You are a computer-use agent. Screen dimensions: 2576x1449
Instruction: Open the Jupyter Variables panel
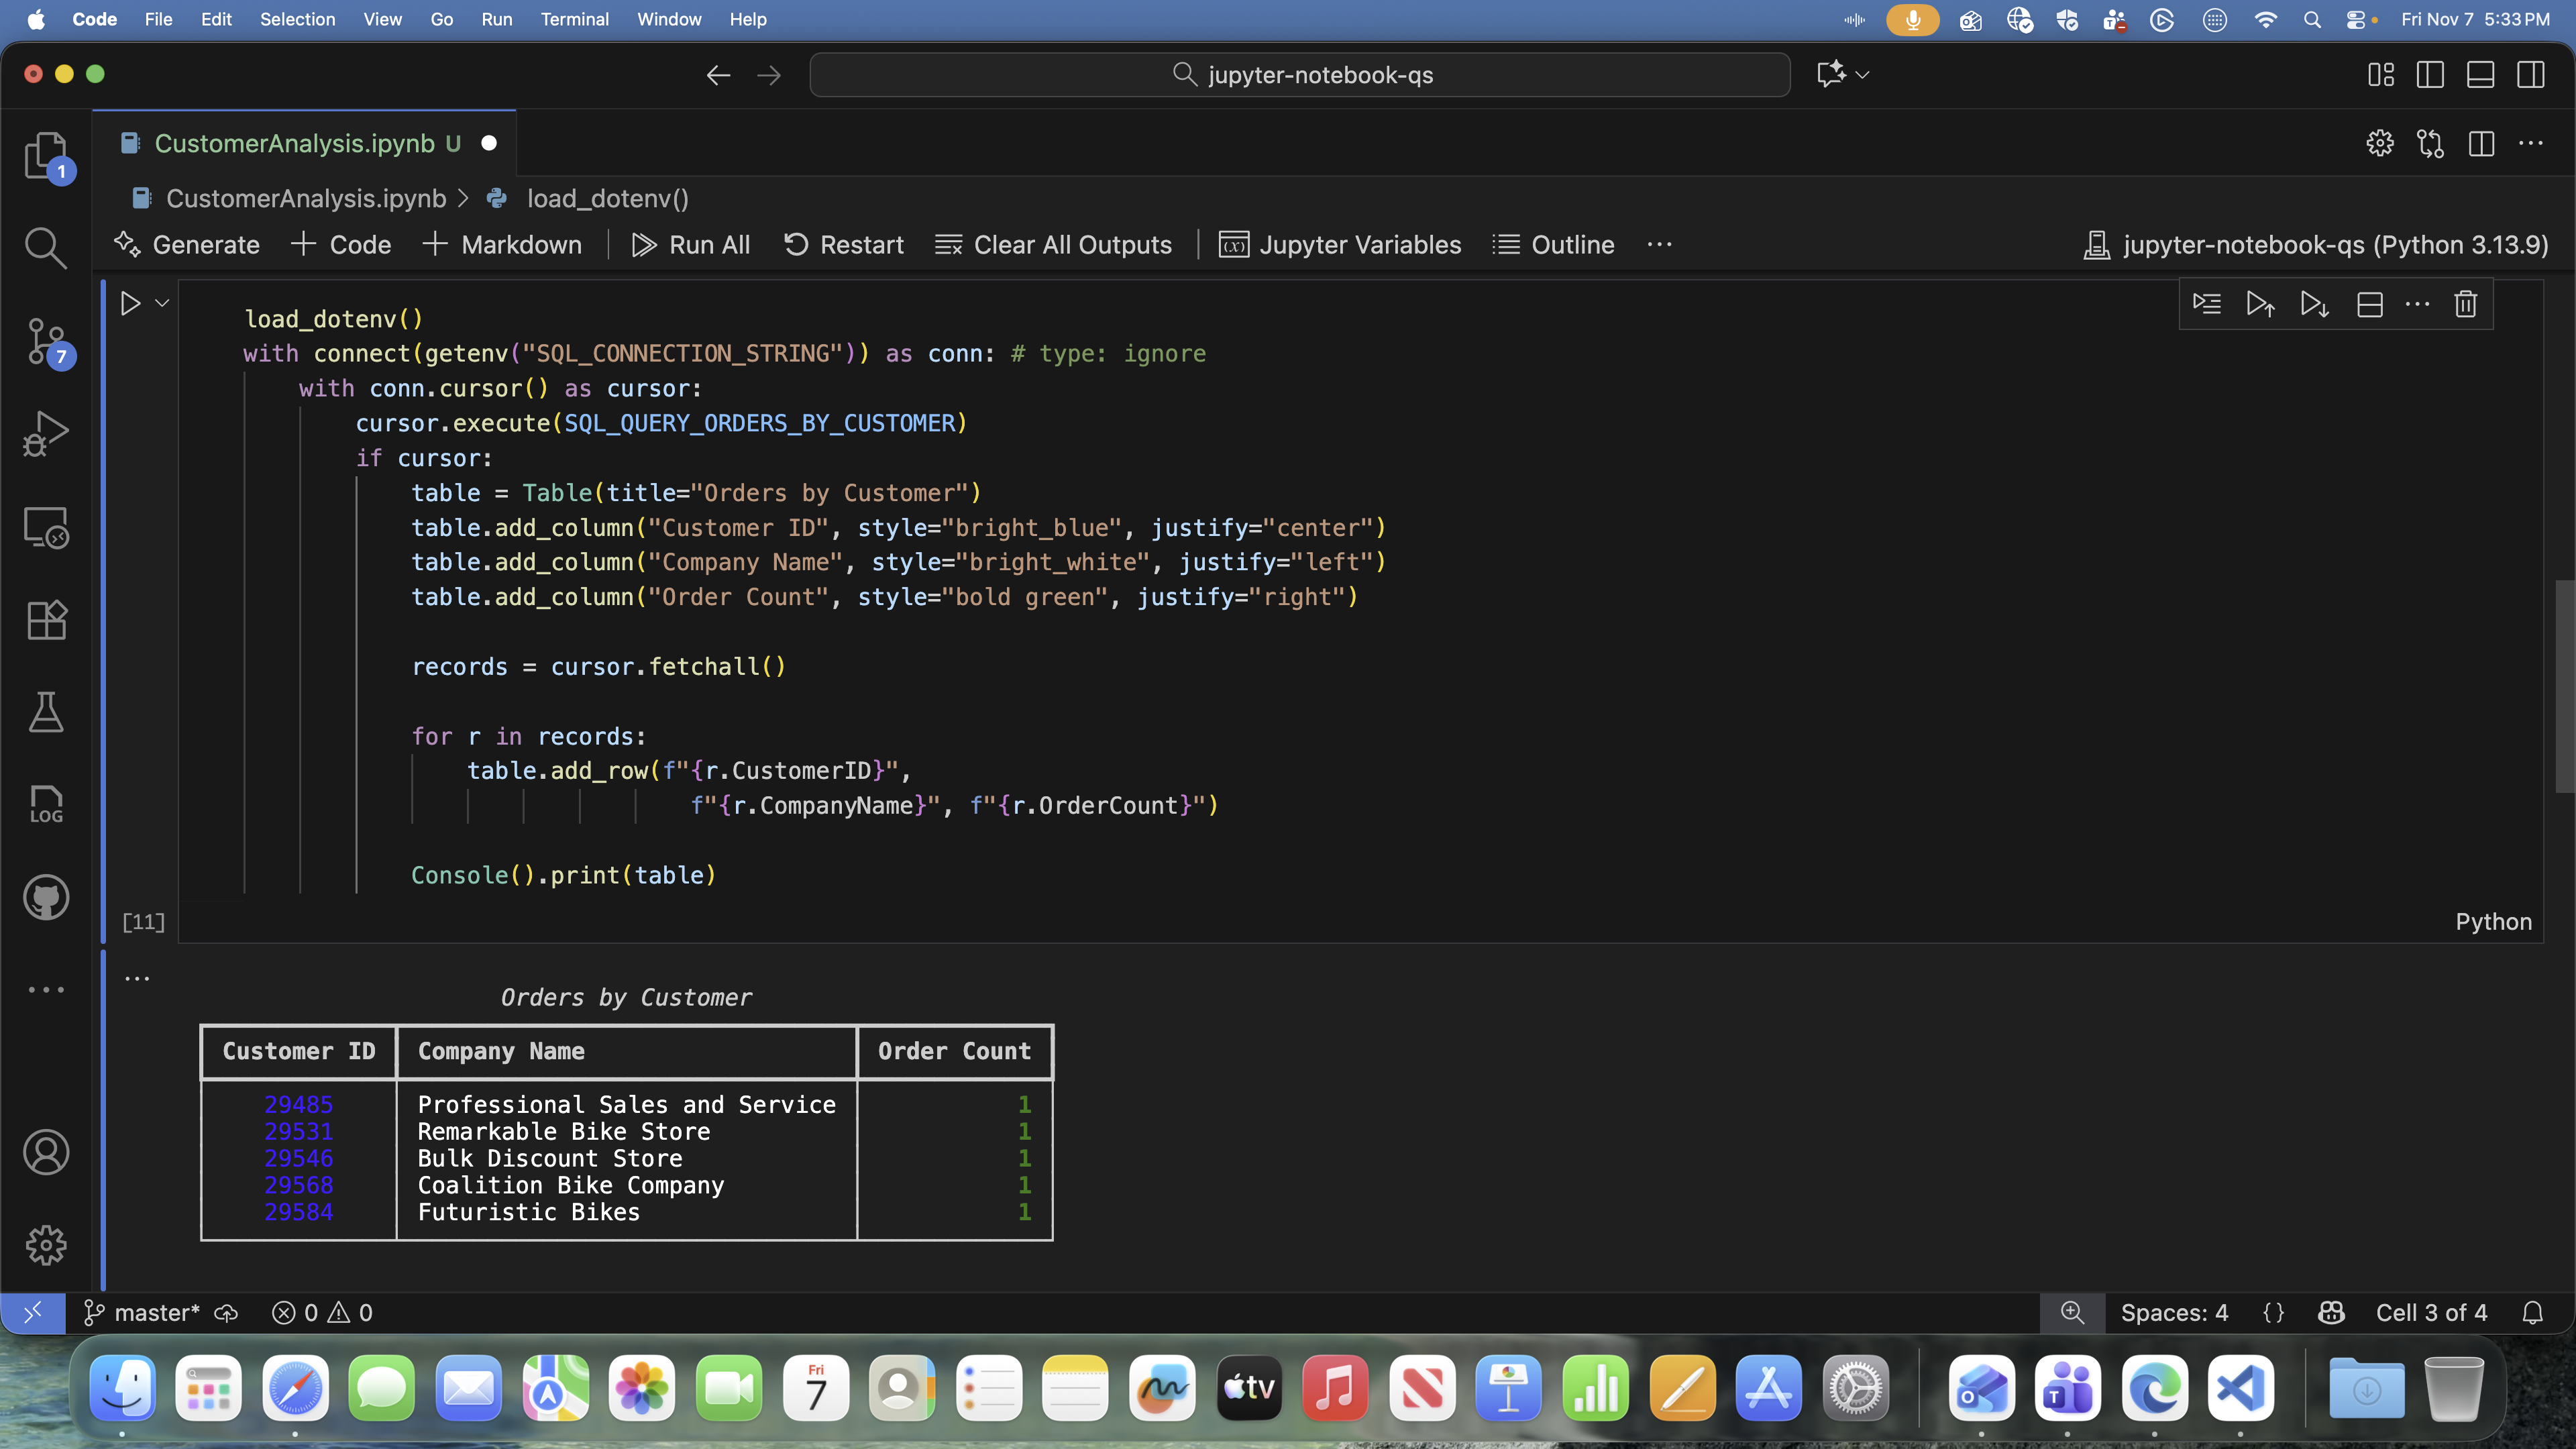tap(1340, 244)
